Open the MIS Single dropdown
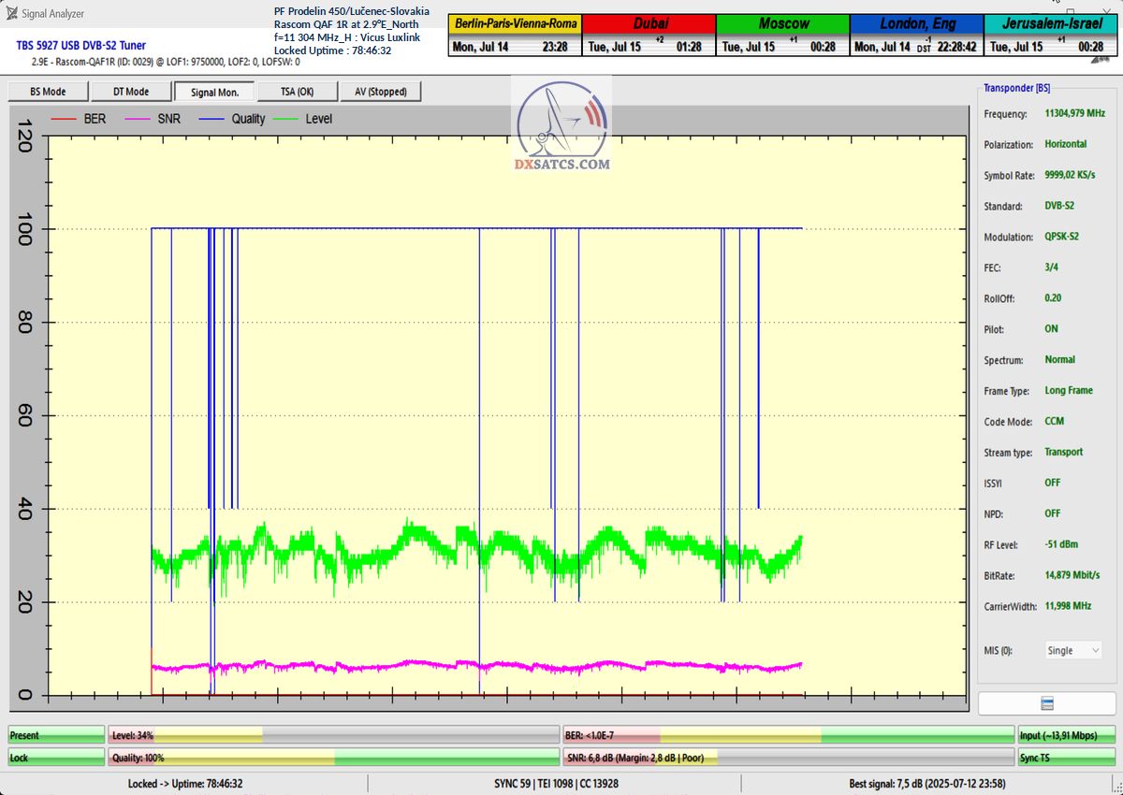 [x=1072, y=650]
